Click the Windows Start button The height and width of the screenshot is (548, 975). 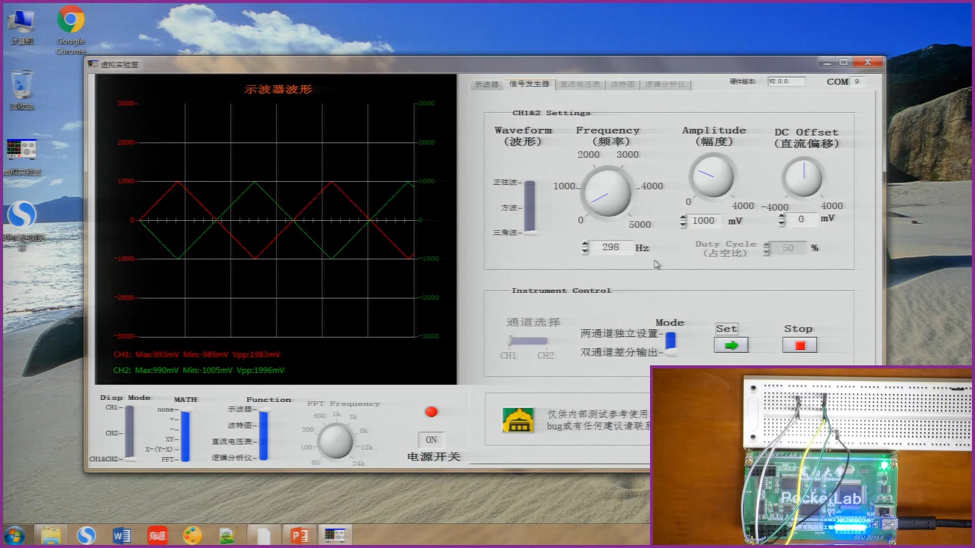(14, 535)
